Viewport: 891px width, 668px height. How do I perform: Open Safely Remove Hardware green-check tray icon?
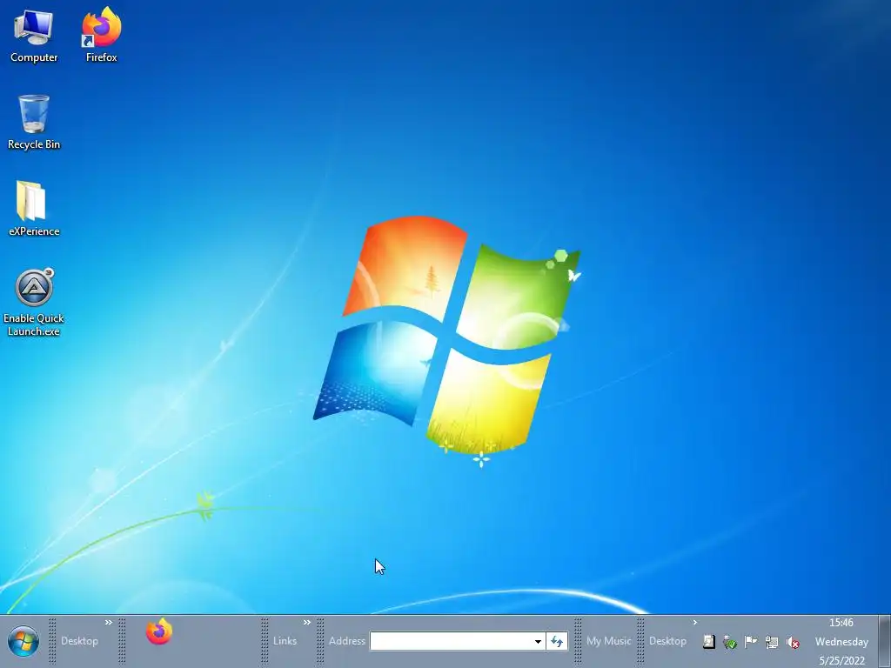point(730,643)
